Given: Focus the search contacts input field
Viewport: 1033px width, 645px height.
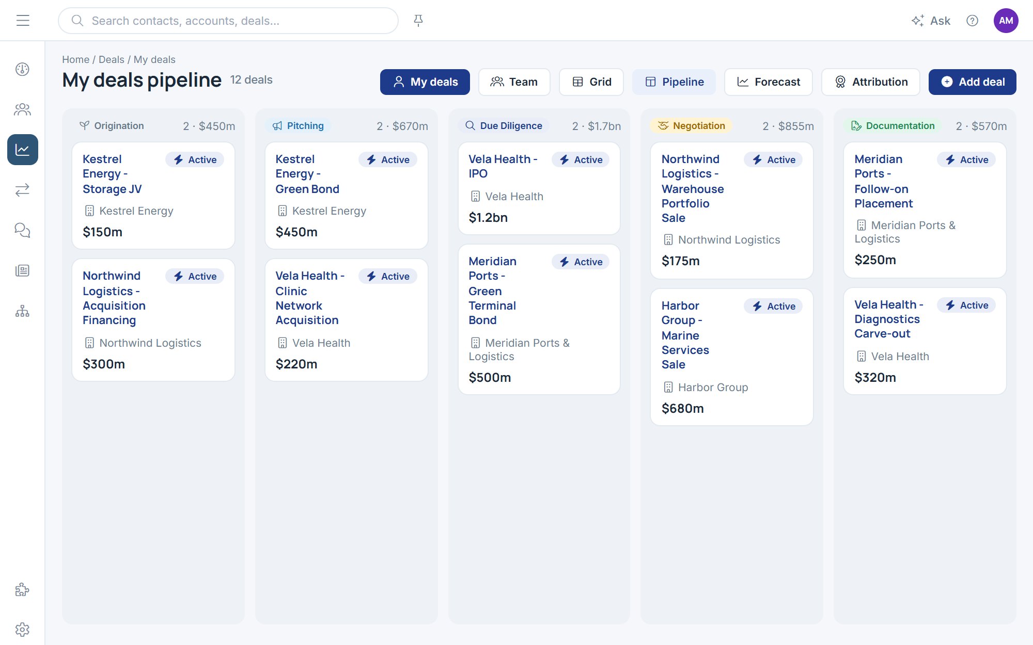Looking at the screenshot, I should point(228,21).
